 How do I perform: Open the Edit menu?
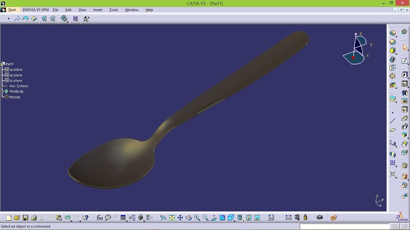(68, 10)
